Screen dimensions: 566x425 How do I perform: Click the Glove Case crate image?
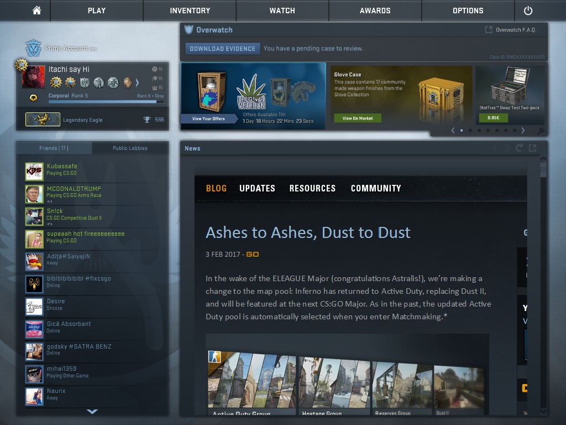click(441, 94)
